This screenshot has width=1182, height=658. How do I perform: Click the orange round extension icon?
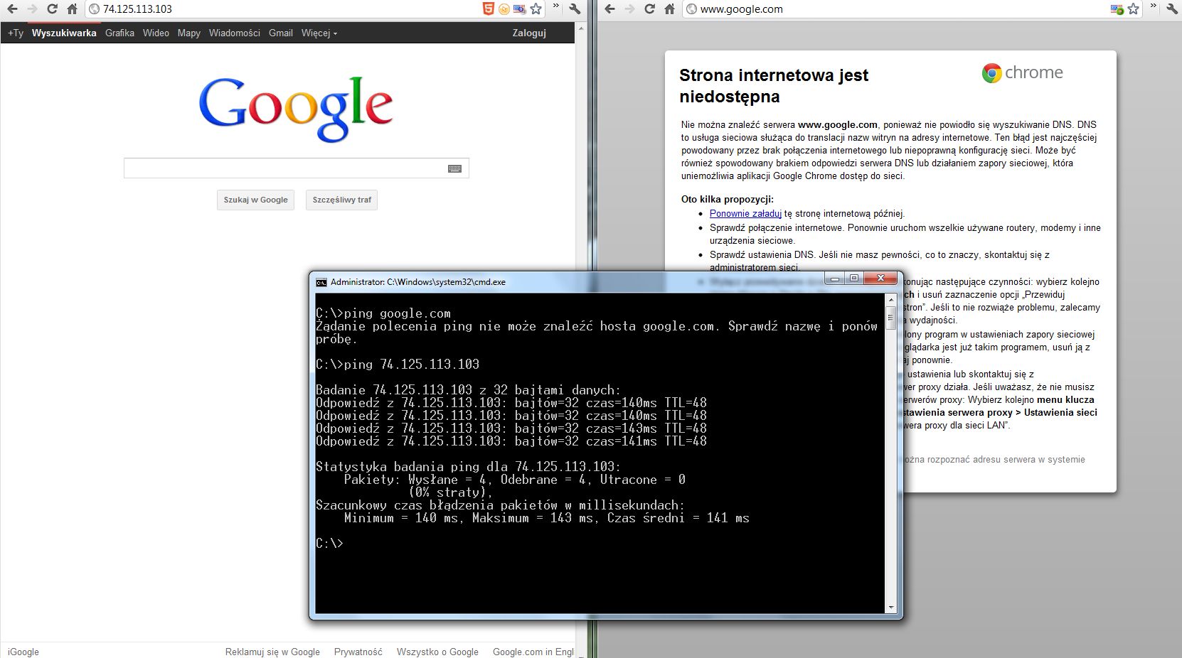[504, 9]
